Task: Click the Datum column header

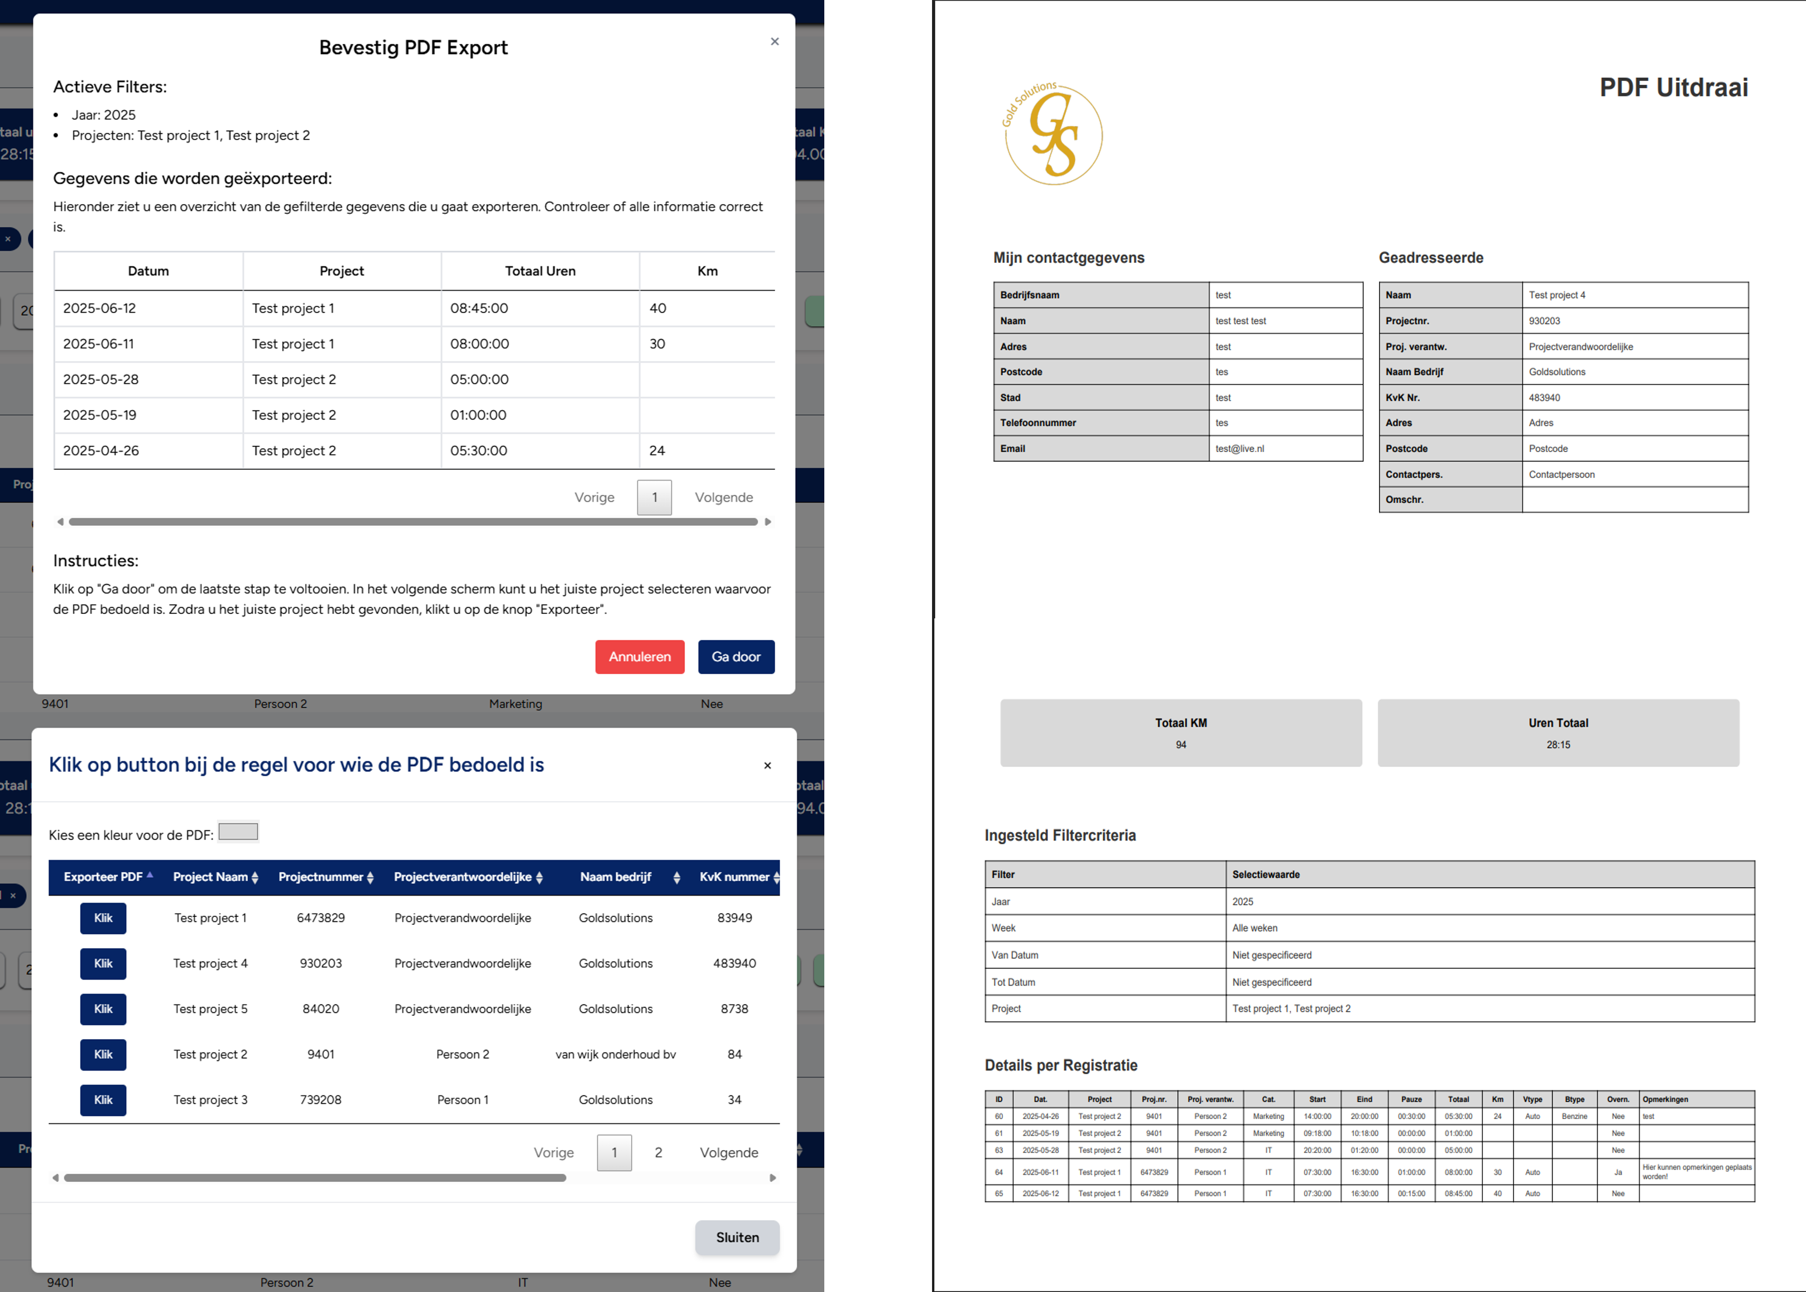Action: [148, 271]
